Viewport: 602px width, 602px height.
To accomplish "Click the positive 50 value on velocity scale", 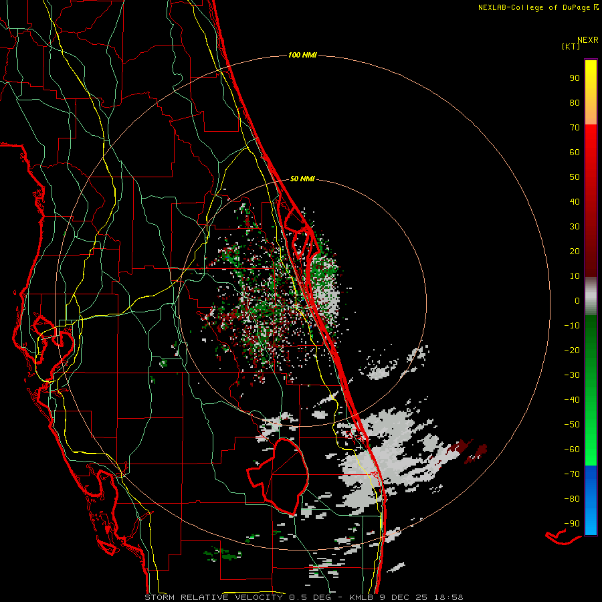I will pos(575,177).
